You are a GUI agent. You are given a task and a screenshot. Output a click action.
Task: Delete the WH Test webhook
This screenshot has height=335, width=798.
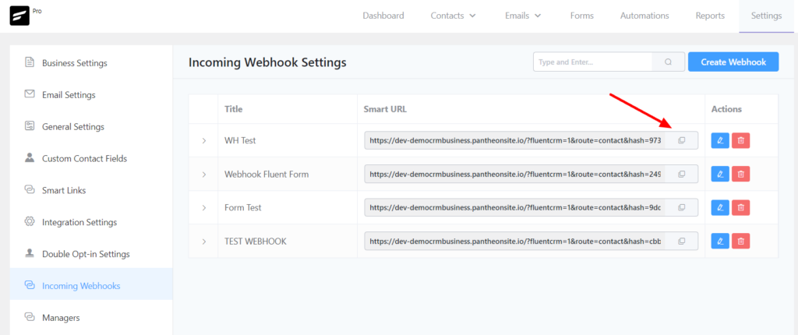[x=741, y=140]
